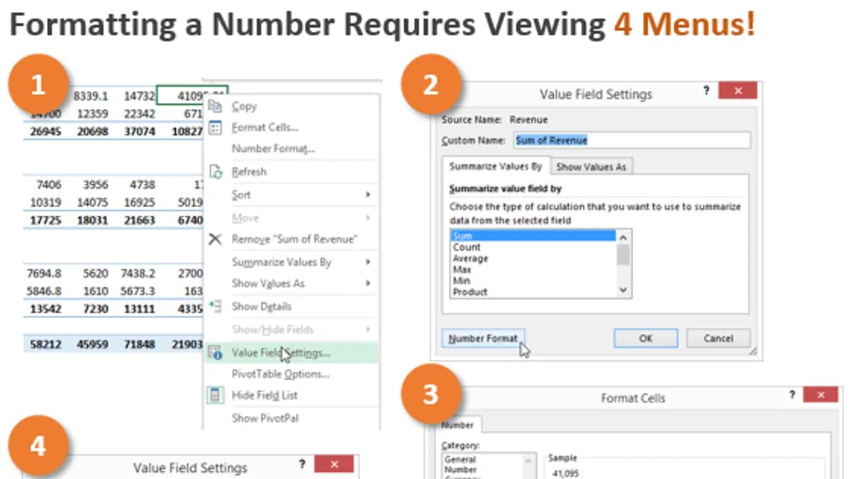Click the calculation list scrollbar thumb
Screen dimensions: 851x479
[623, 254]
